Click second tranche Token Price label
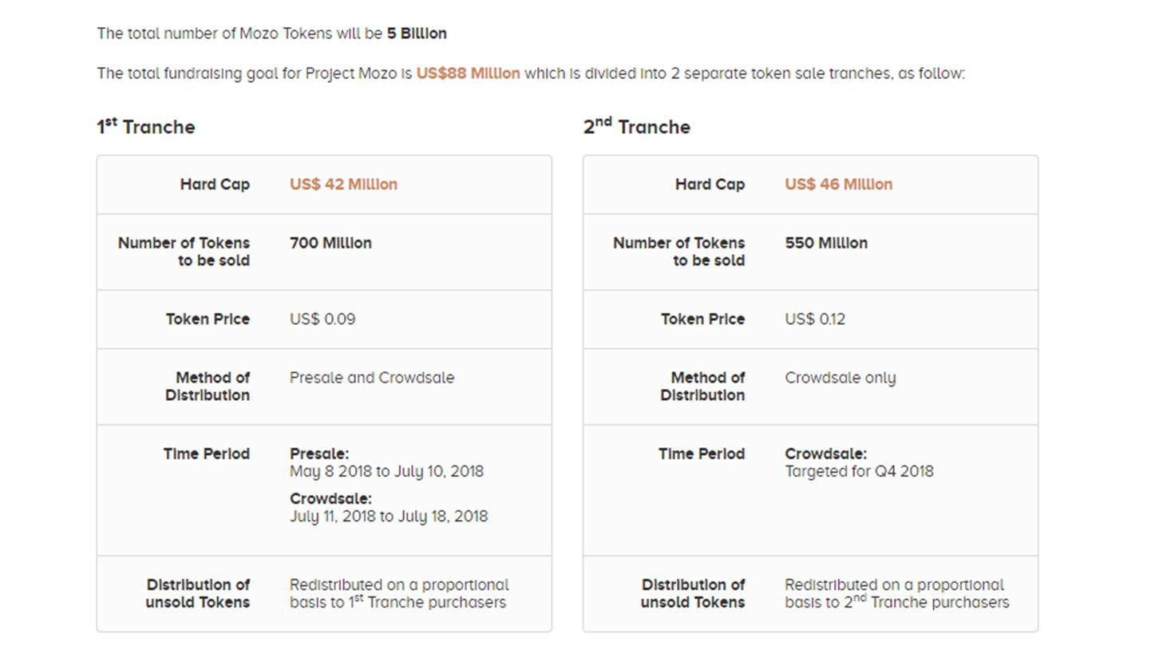Screen dimensions: 1155x650 (702, 319)
